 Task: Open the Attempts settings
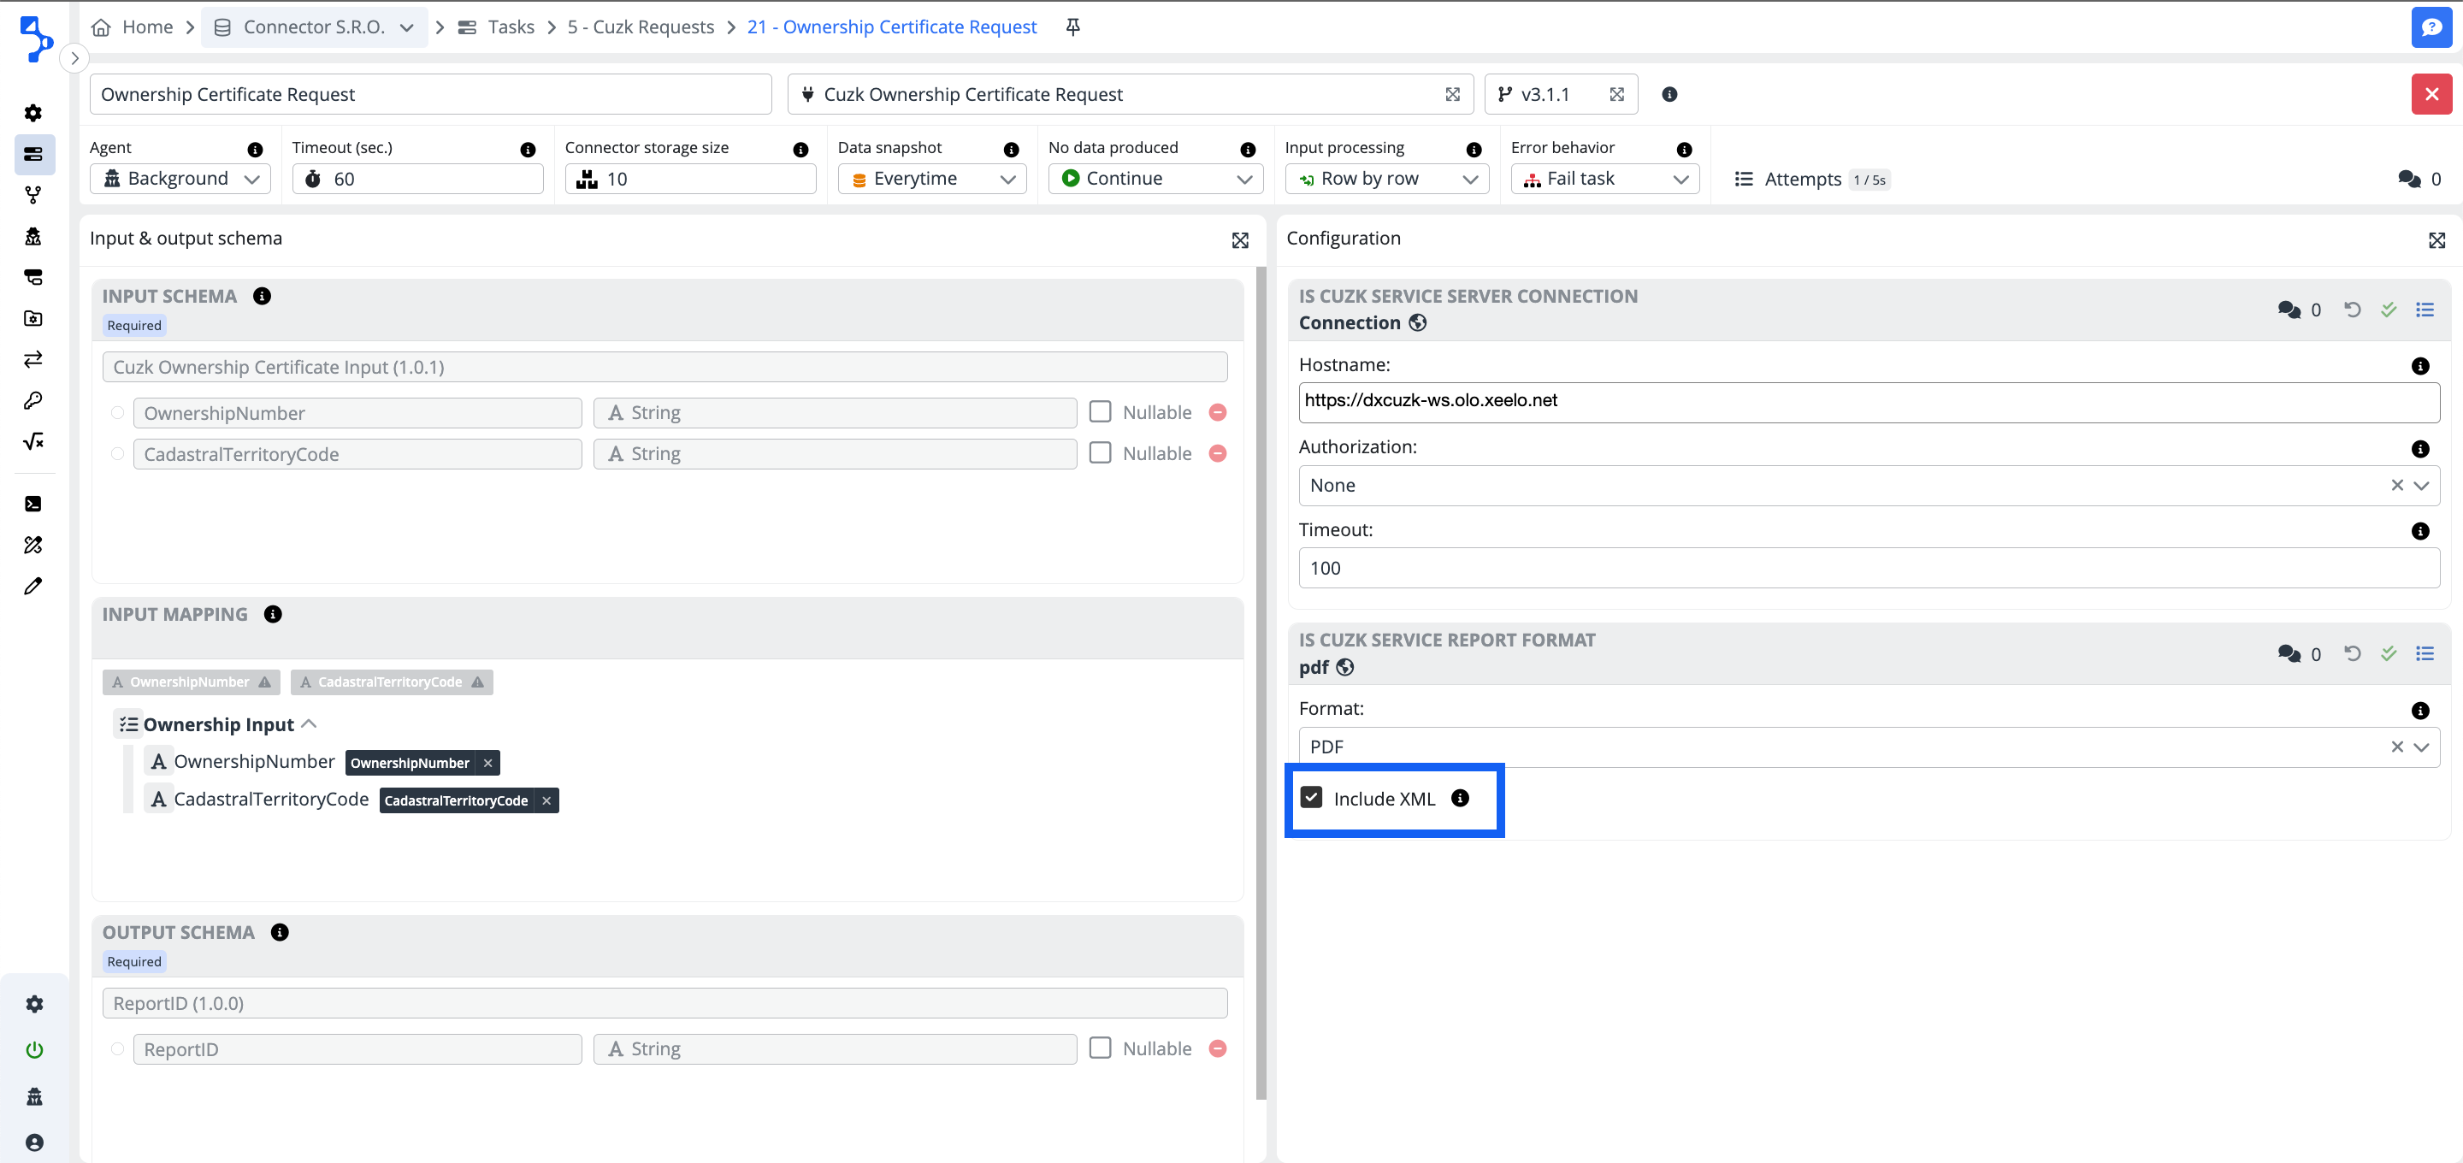point(1801,179)
